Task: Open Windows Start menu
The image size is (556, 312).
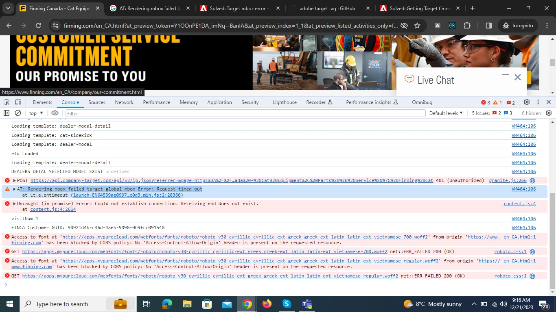Action: coord(10,304)
